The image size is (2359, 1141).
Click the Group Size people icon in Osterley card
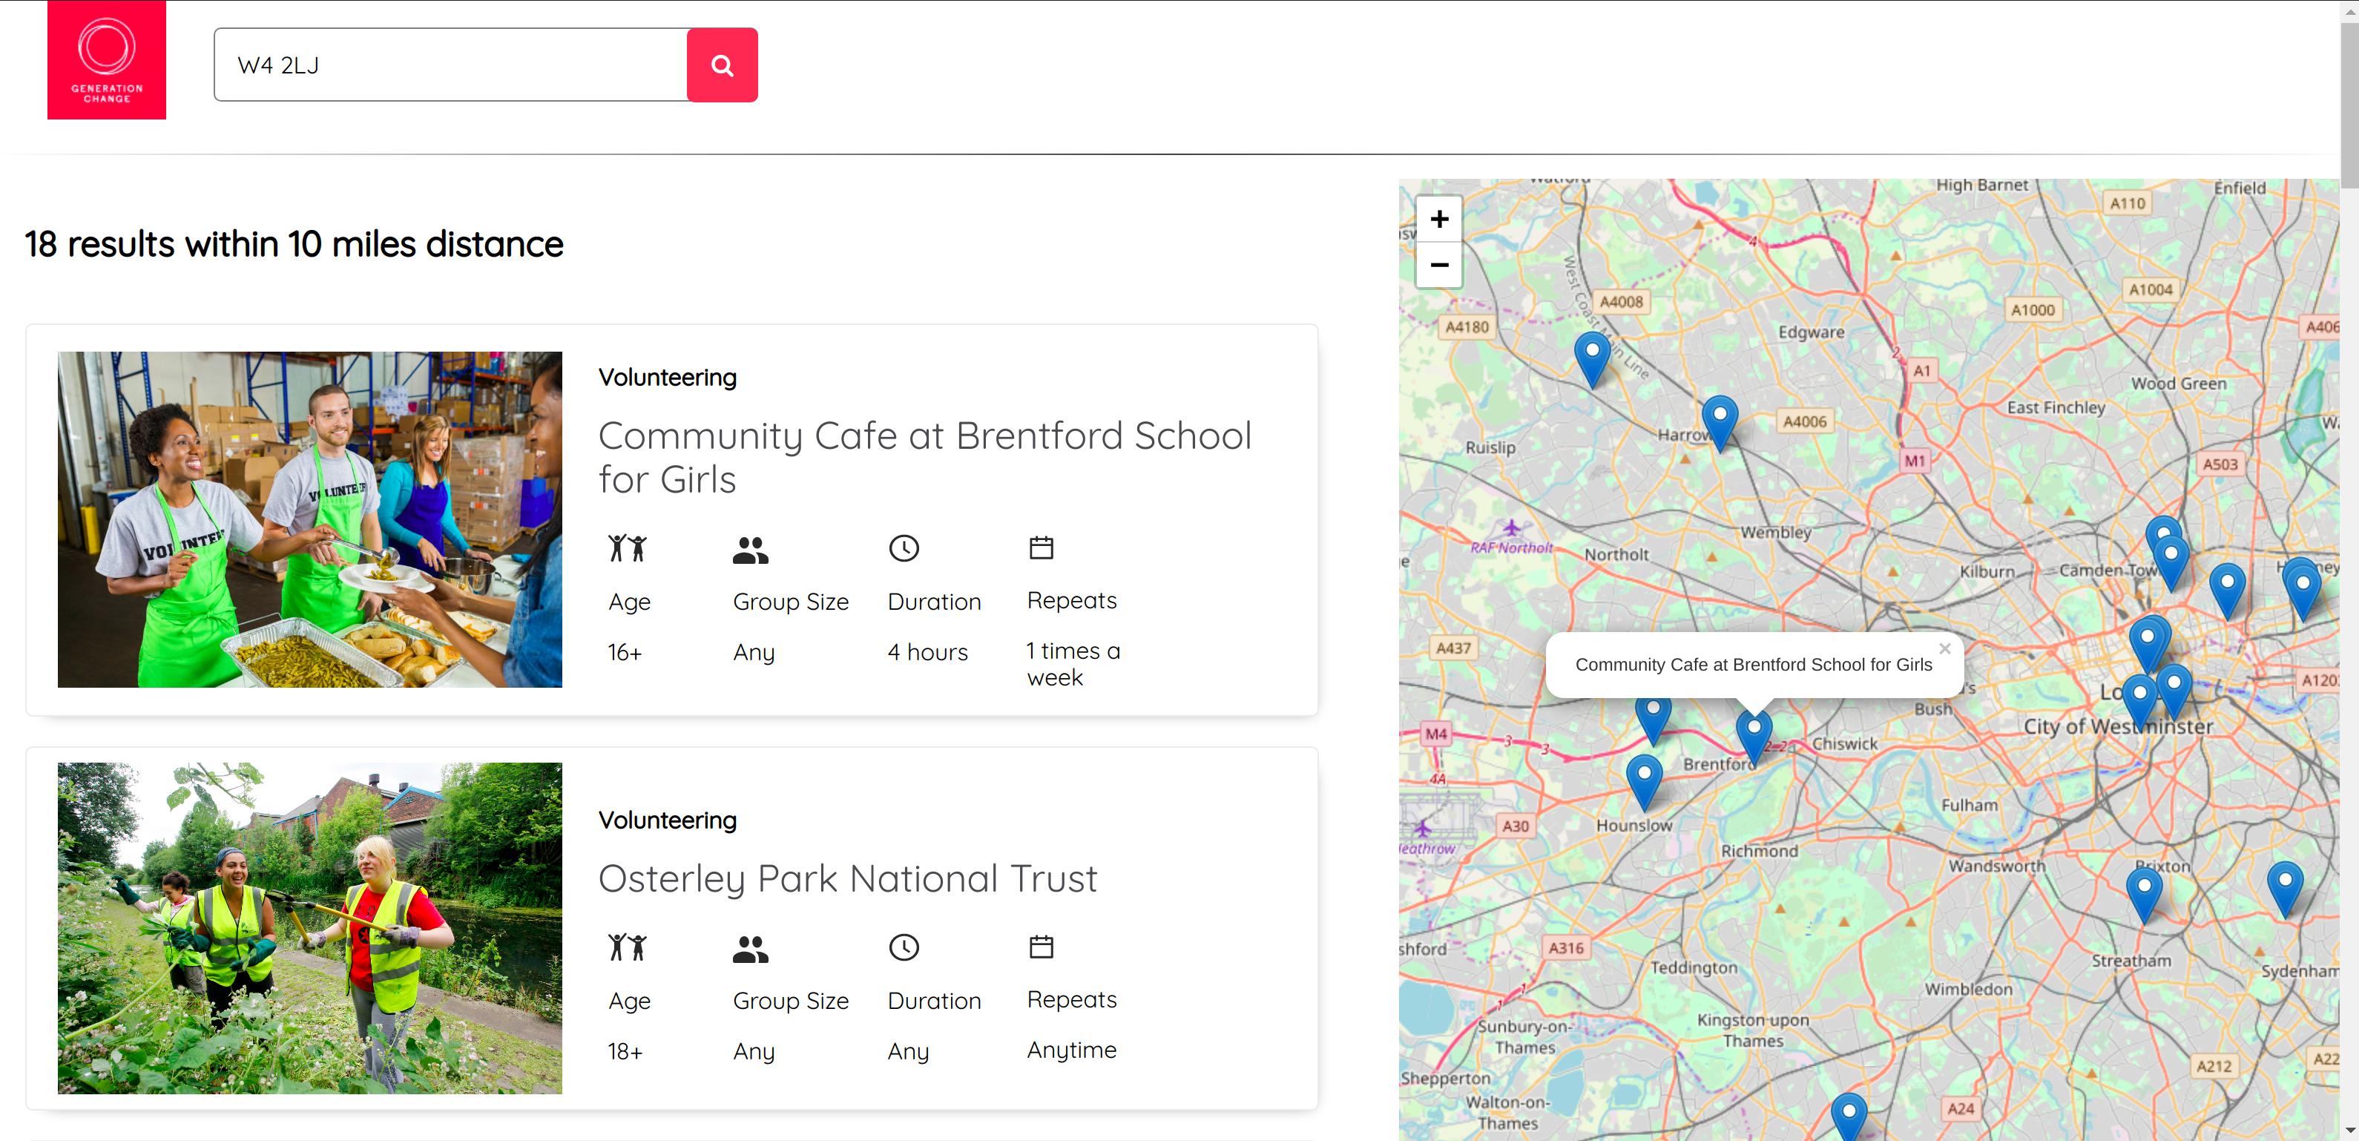[750, 949]
